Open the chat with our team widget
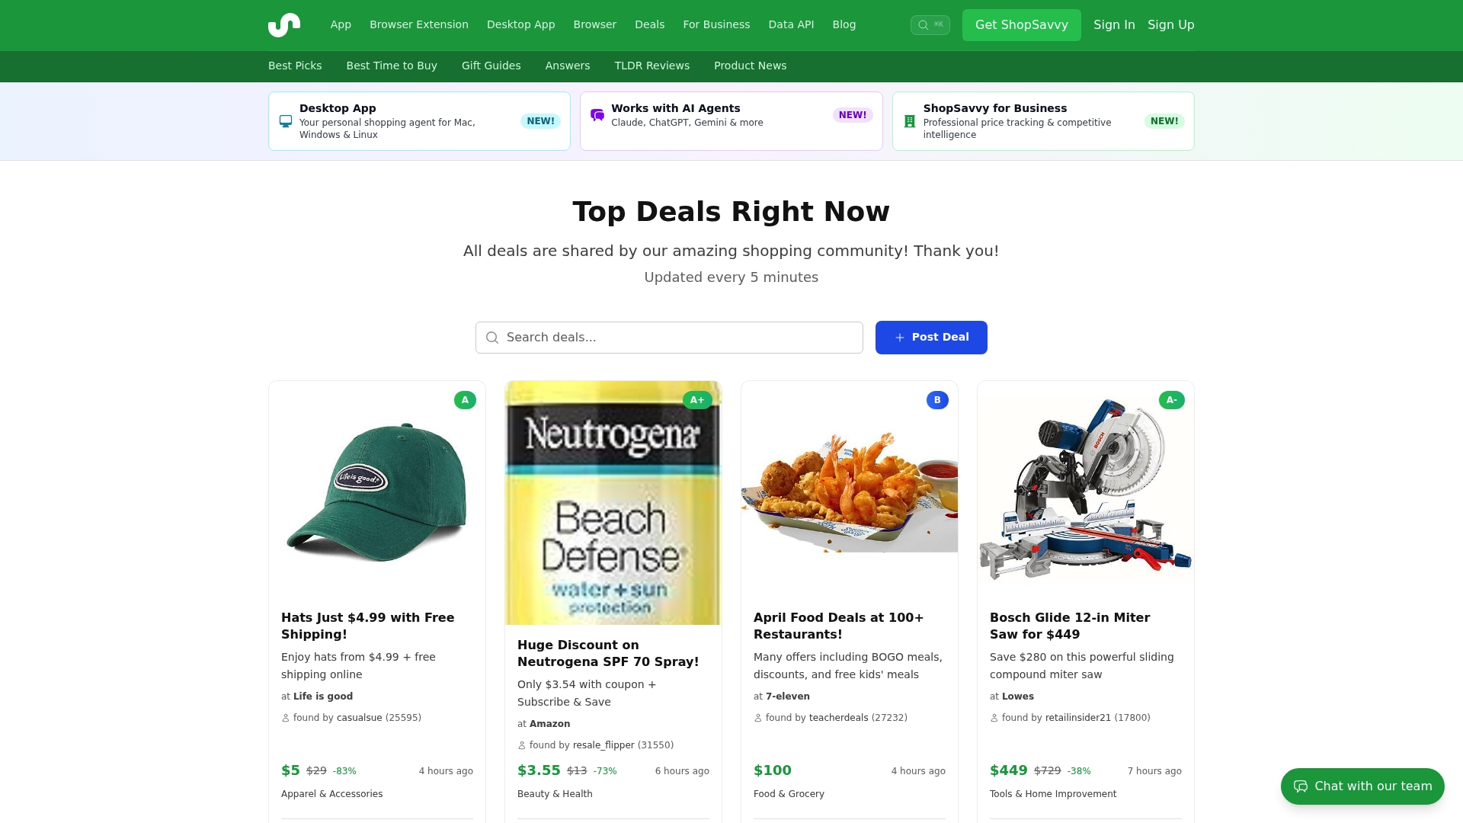Image resolution: width=1463 pixels, height=823 pixels. tap(1362, 786)
